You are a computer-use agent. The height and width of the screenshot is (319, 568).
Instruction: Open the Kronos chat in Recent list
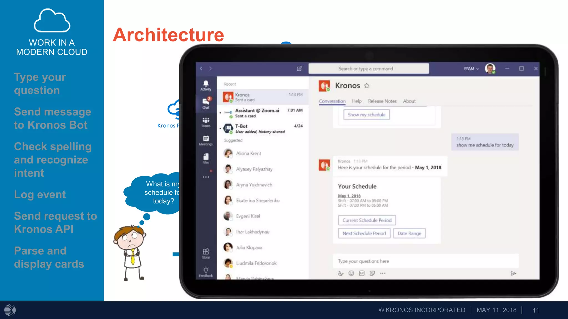pyautogui.click(x=262, y=97)
